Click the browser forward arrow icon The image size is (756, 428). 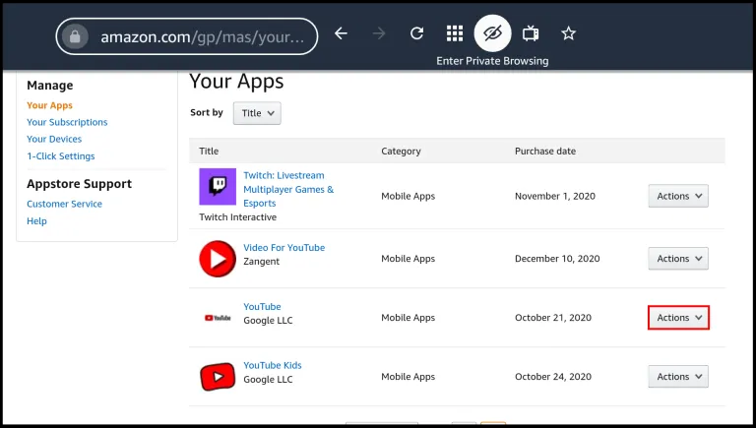pyautogui.click(x=379, y=33)
